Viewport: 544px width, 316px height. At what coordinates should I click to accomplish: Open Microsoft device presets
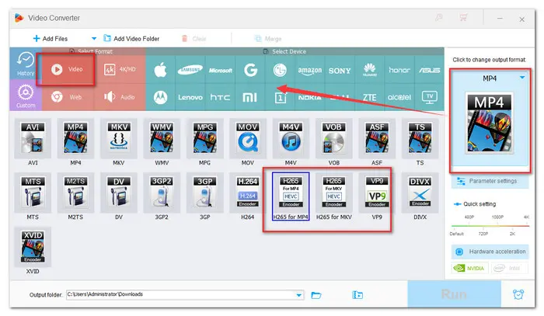(x=220, y=71)
